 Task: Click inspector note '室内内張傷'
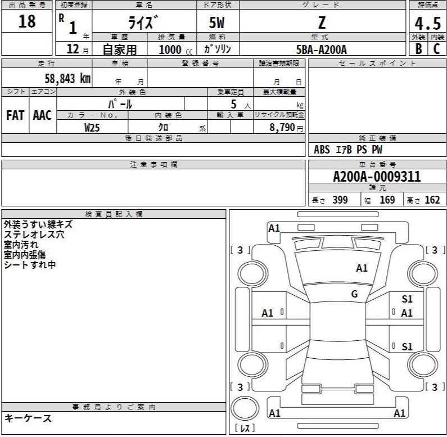(x=25, y=254)
